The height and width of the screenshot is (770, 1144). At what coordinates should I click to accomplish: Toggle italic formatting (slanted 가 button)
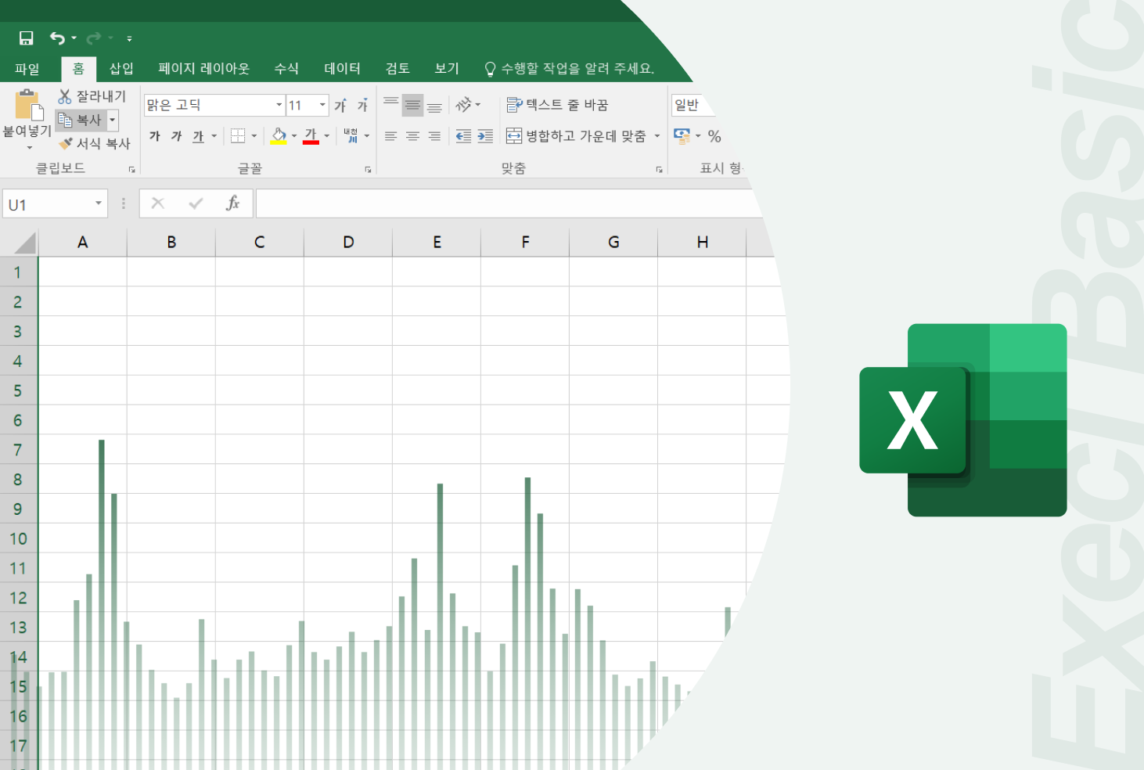[x=177, y=136]
